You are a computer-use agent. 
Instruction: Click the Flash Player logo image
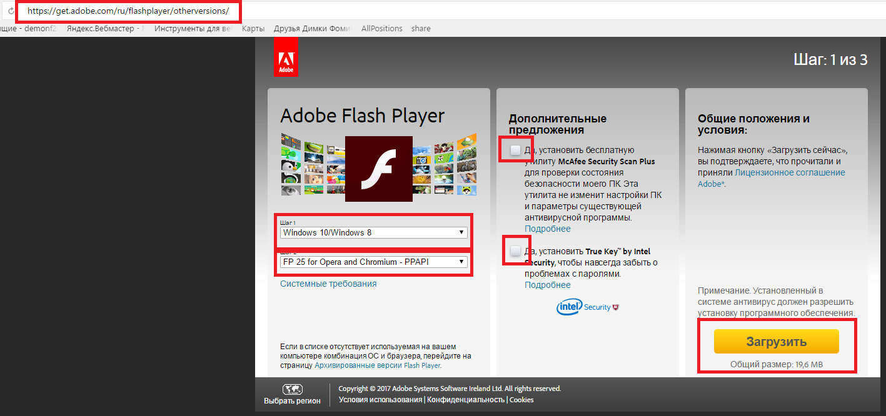click(x=379, y=169)
